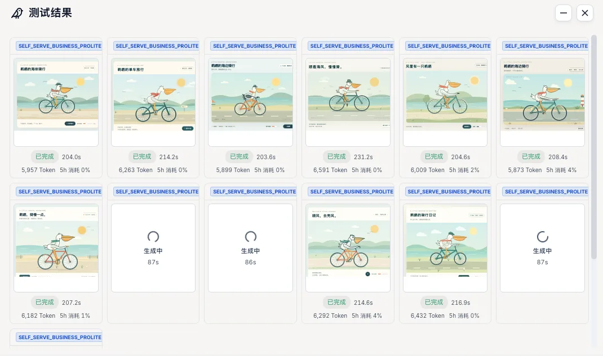Screen dimensions: 603x356
Task: Click the "214.2s" duration
Action: coord(169,157)
